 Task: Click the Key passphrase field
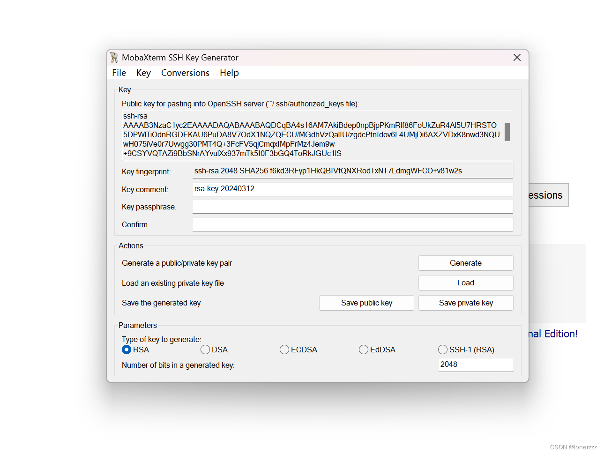tap(352, 207)
